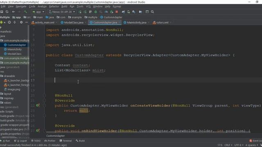Open the Run menu
This screenshot has height=147, width=262.
pos(72,7)
